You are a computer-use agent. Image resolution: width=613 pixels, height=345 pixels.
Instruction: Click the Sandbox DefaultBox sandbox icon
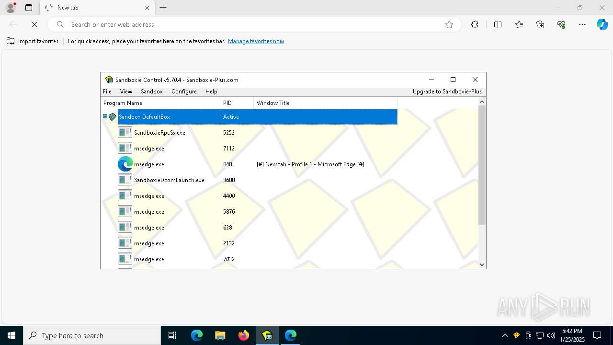(x=113, y=116)
